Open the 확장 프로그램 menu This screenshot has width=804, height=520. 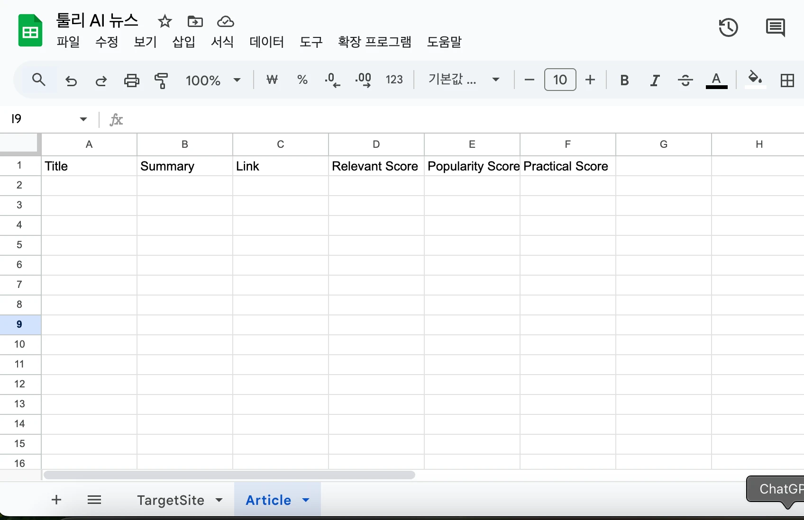pyautogui.click(x=375, y=42)
